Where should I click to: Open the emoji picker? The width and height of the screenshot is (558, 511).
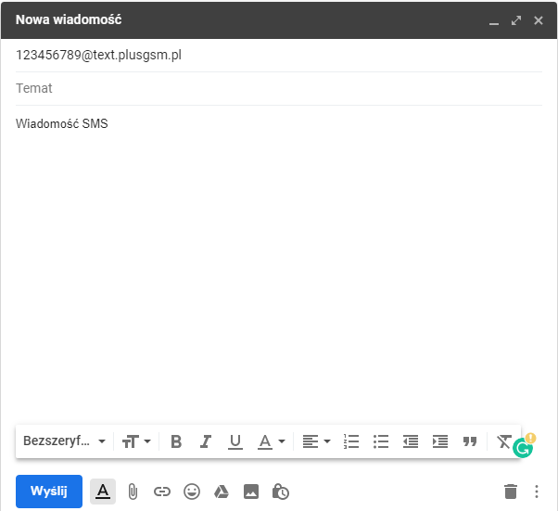tap(192, 492)
